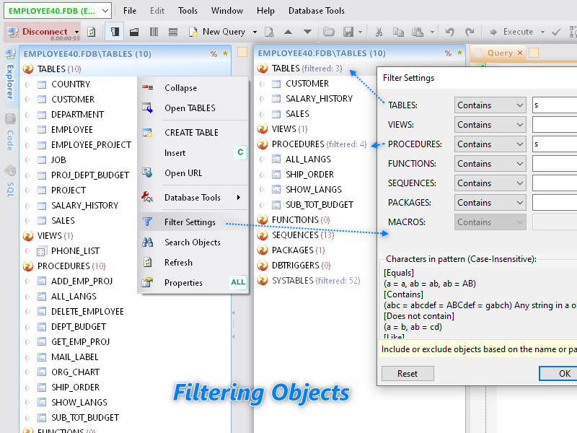Click the asterisk icon in left explorer header
577x433 pixels.
pyautogui.click(x=225, y=53)
